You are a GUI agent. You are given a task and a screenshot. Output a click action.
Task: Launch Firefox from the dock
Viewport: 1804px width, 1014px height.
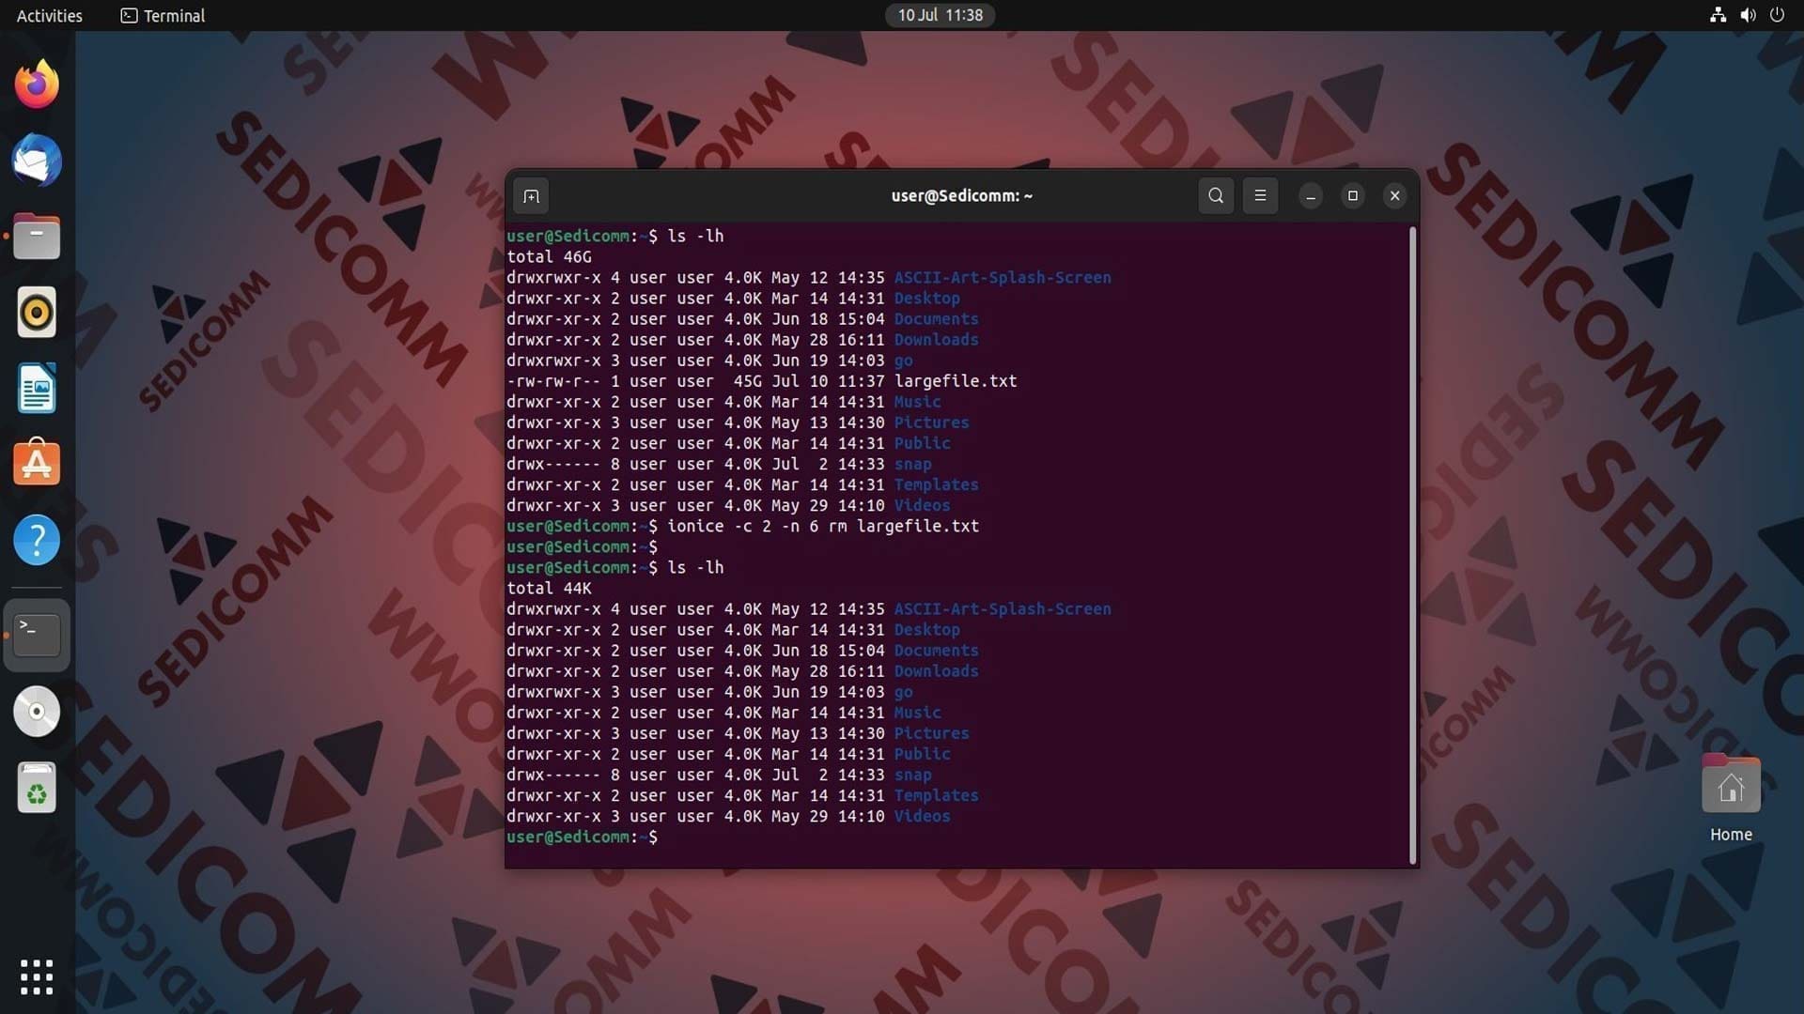click(x=37, y=84)
